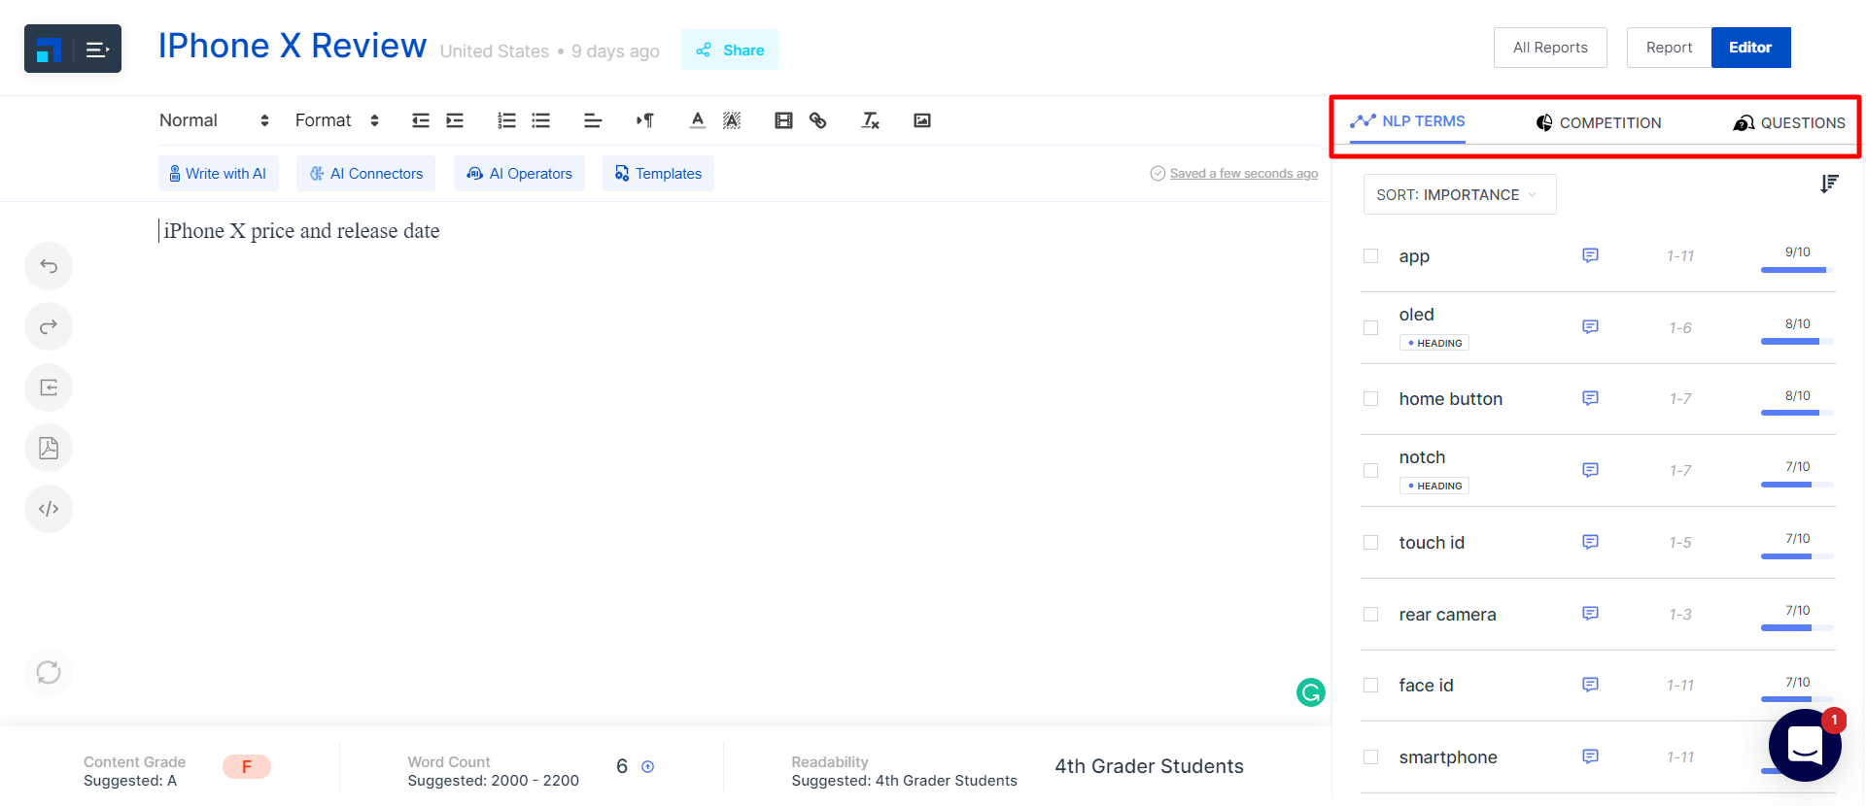
Task: Click the notch term 7/10 progress bar
Action: tap(1797, 485)
